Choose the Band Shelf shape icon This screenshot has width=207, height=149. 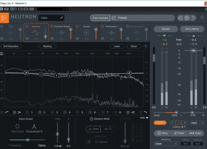click(17, 126)
